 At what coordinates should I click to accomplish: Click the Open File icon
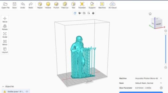point(5,4)
